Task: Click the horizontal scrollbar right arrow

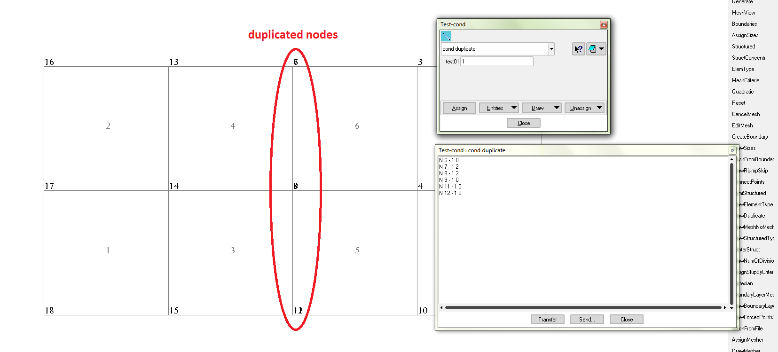Action: tap(725, 307)
